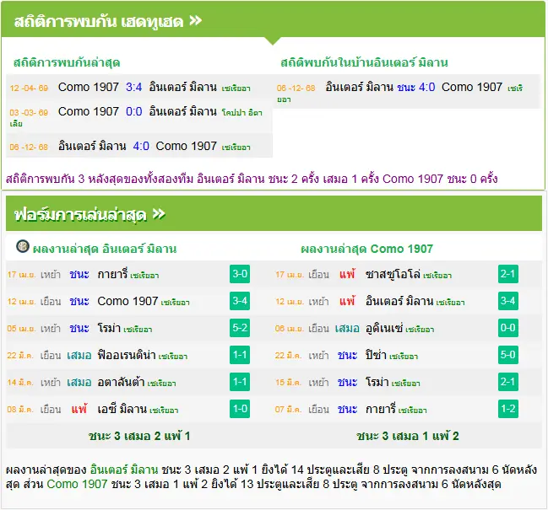Click the 0:0 score of the 03-03-69 match
The image size is (548, 510).
pyautogui.click(x=134, y=111)
